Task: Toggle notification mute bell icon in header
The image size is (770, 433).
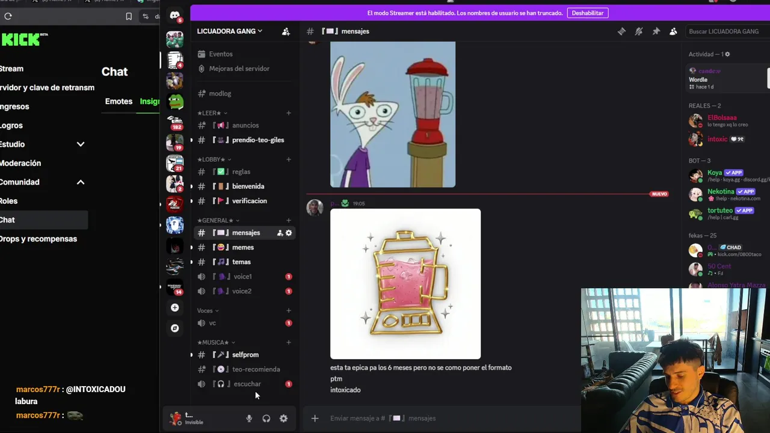Action: pos(639,31)
